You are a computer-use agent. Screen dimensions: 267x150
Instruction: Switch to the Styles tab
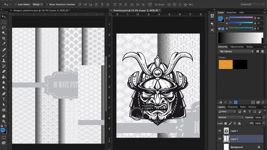coord(249,47)
